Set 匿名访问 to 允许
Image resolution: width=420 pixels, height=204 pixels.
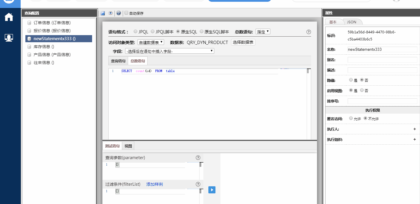(x=351, y=118)
